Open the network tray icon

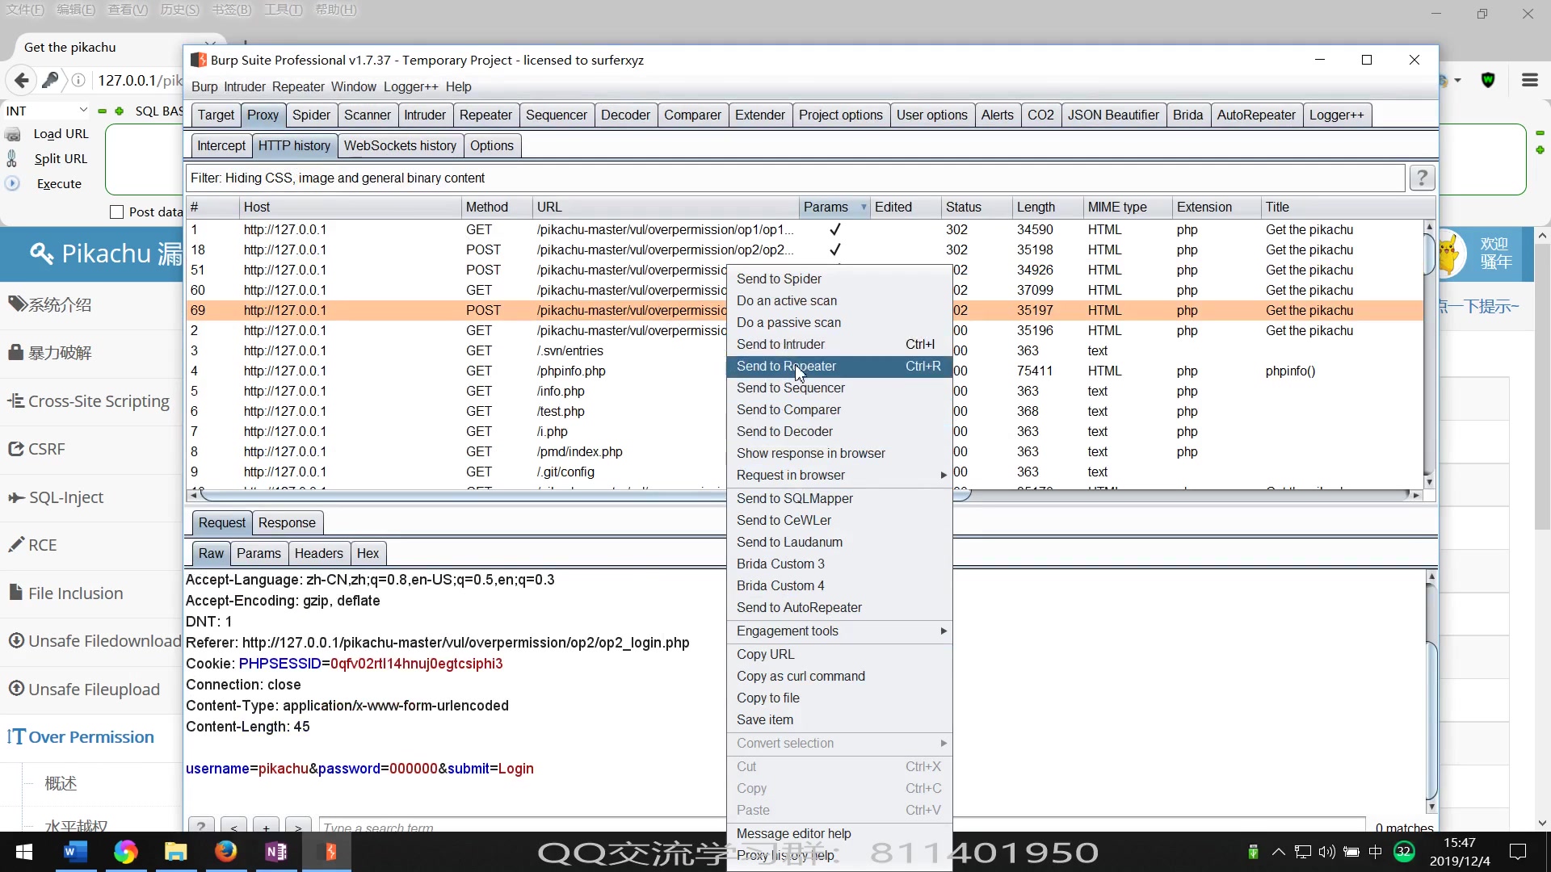tap(1302, 852)
